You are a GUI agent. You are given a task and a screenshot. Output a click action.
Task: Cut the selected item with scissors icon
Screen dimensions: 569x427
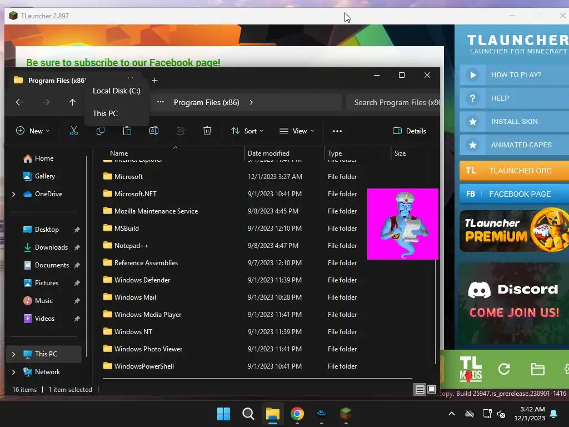(74, 131)
